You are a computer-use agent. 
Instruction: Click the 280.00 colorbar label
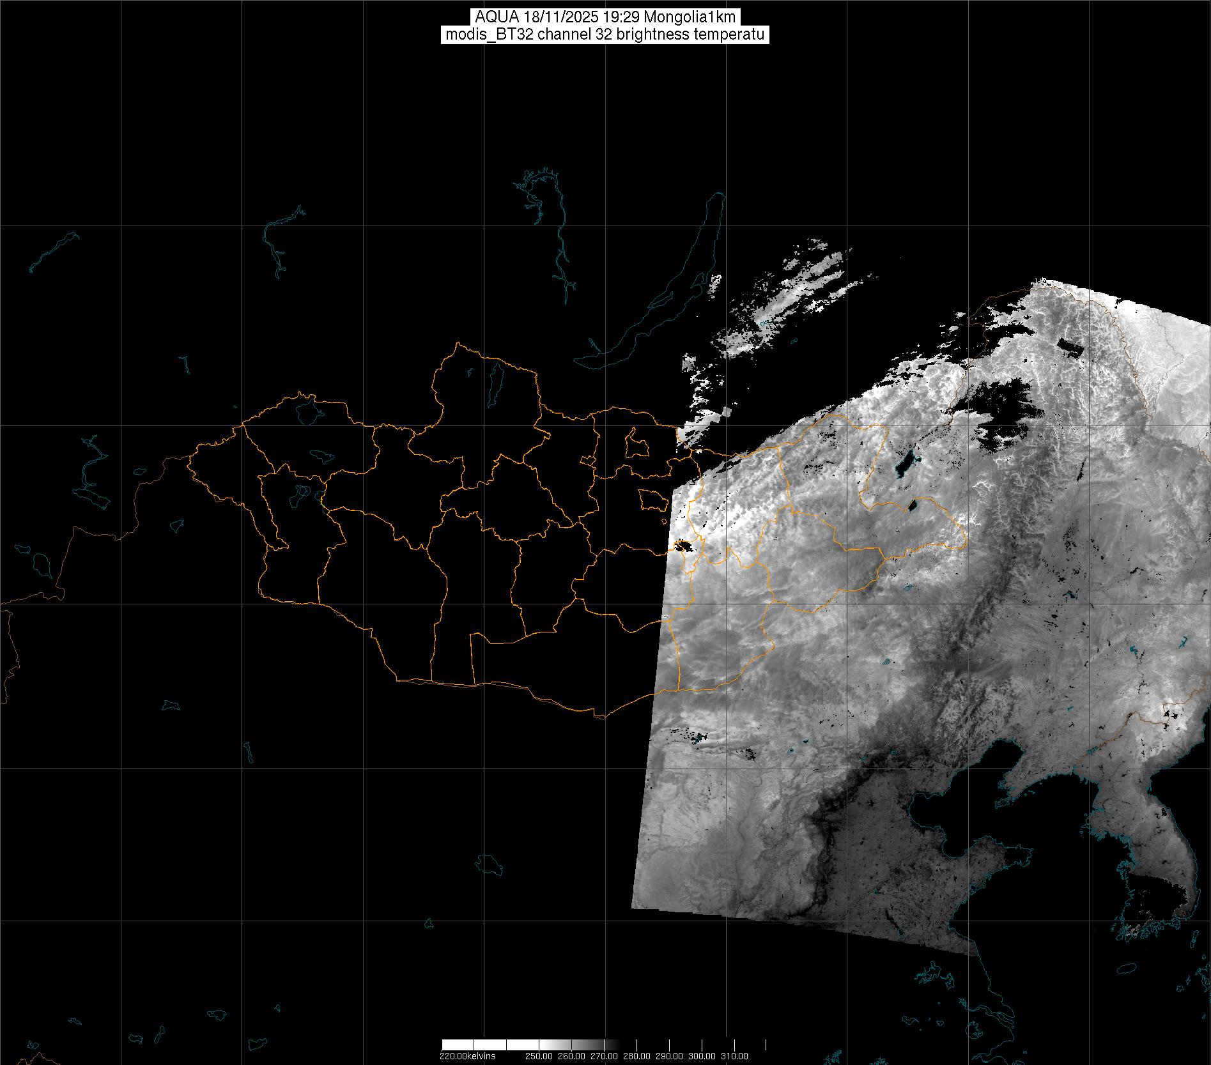coord(636,1056)
